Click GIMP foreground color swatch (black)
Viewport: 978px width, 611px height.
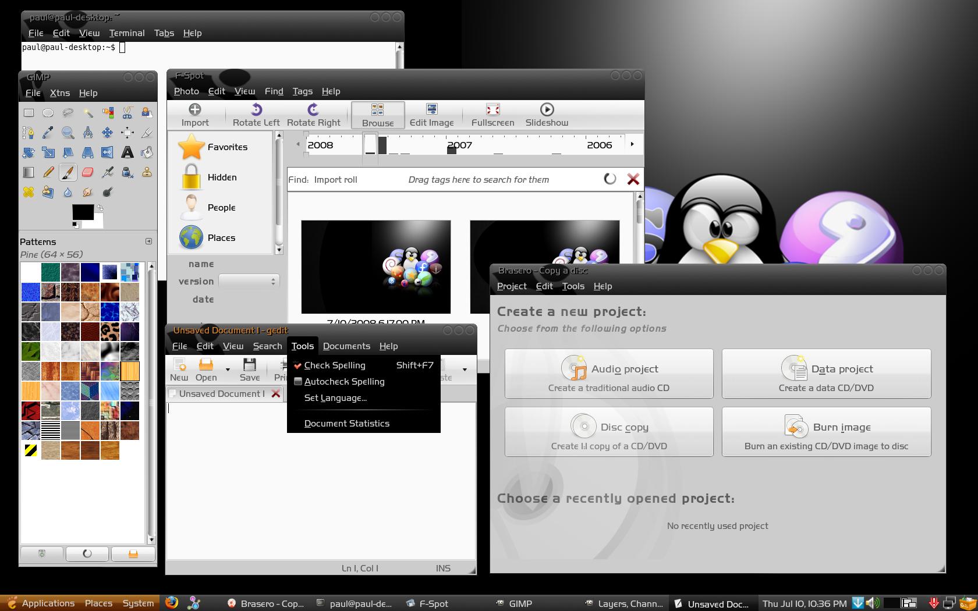pos(83,212)
